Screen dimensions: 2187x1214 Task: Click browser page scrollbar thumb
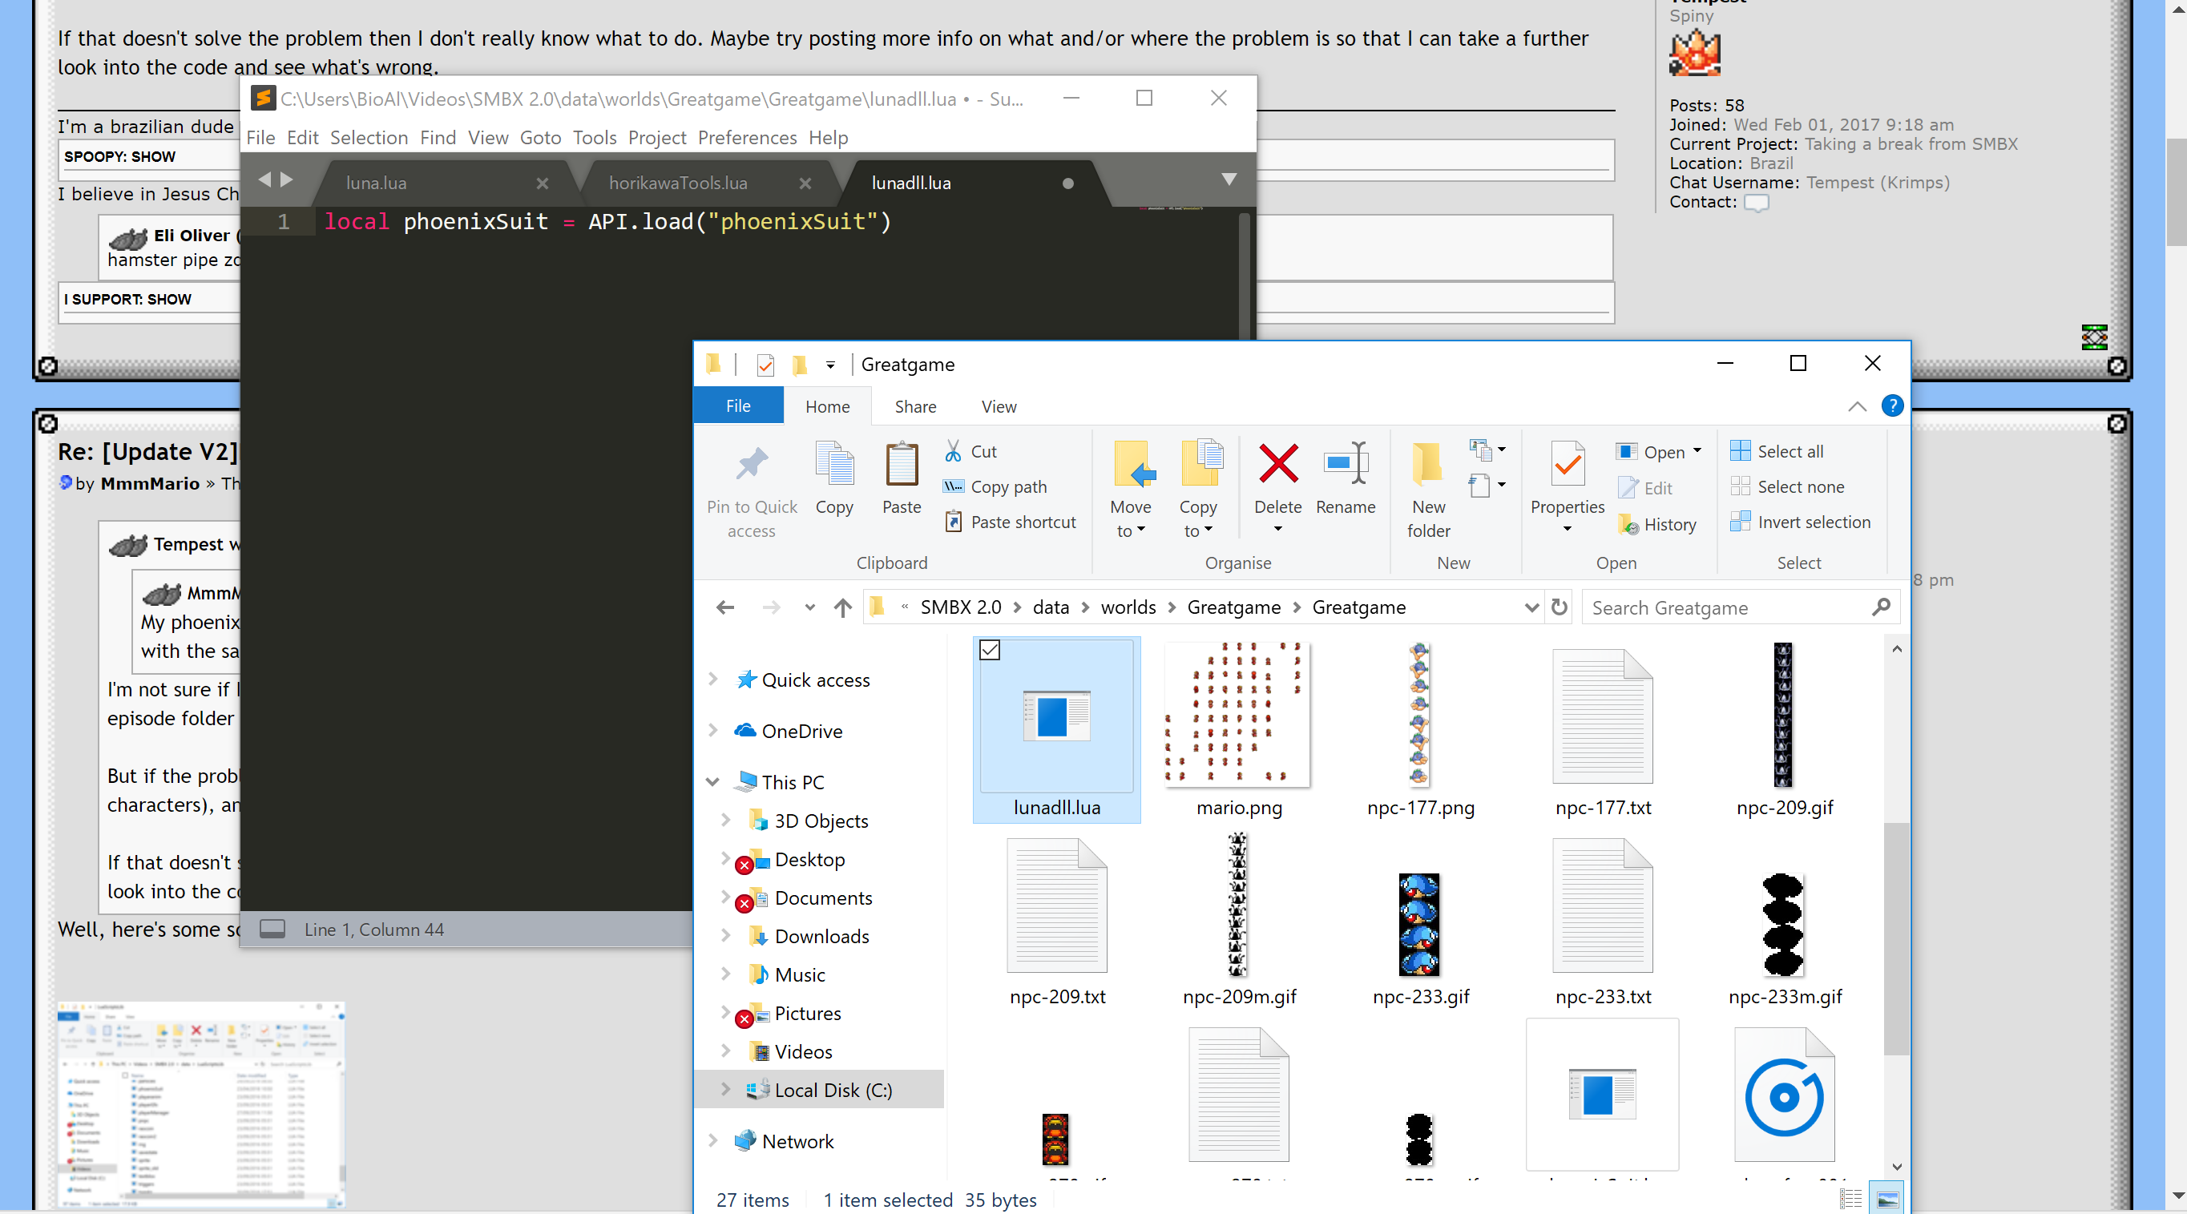click(2176, 191)
